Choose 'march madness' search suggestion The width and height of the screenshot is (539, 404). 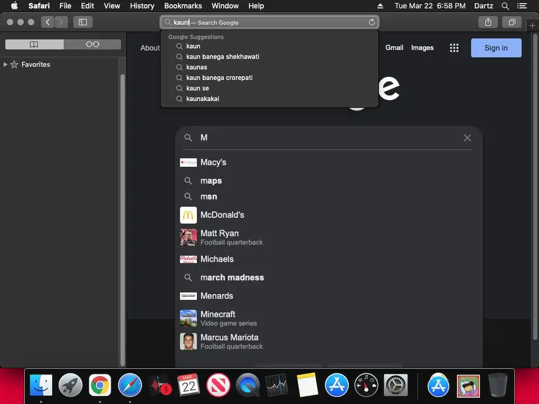(x=328, y=277)
